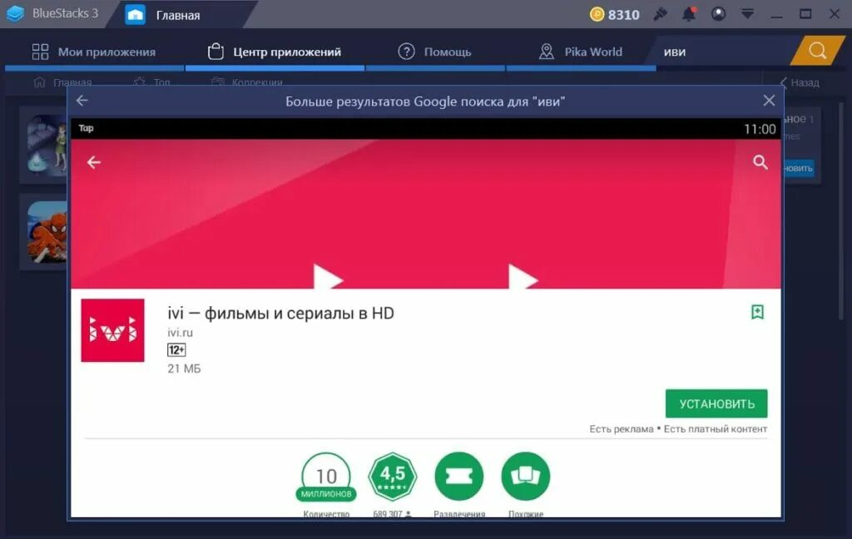Open Play Store search magnifier icon
Image resolution: width=852 pixels, height=539 pixels.
[760, 162]
